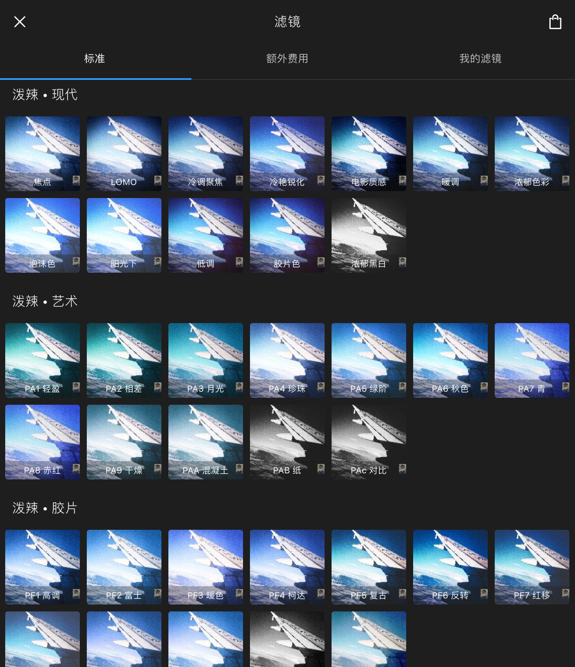Apply the PF7 红移 filter
This screenshot has height=667, width=575.
[x=532, y=567]
